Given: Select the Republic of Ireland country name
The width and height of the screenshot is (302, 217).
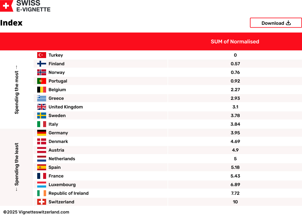Looking at the screenshot, I should [x=68, y=193].
